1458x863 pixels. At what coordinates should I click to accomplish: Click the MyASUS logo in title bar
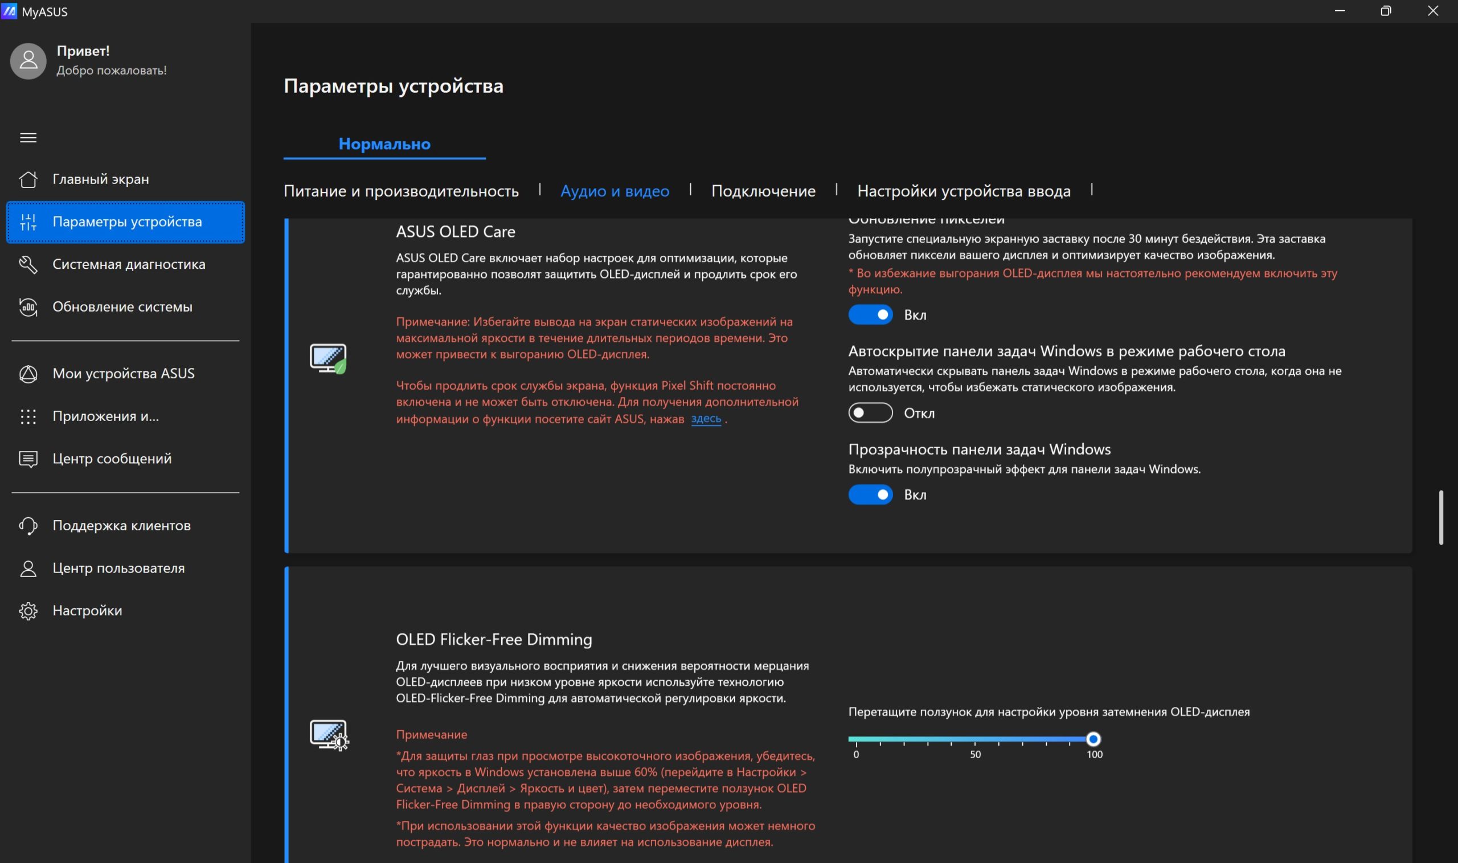pos(9,11)
